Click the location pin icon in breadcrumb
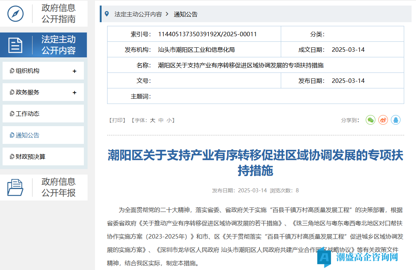 click(x=107, y=14)
